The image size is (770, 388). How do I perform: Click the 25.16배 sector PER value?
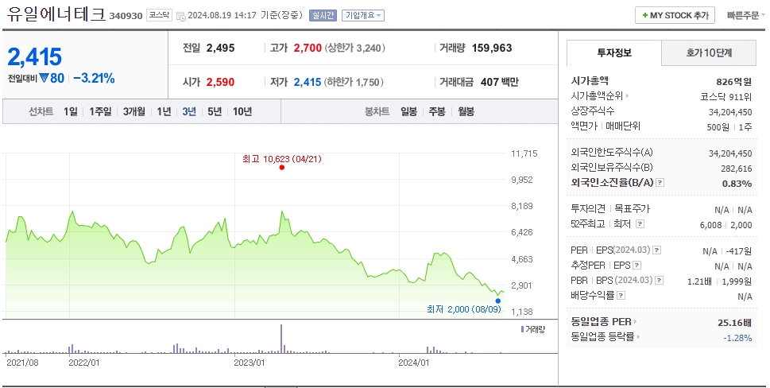click(x=735, y=323)
